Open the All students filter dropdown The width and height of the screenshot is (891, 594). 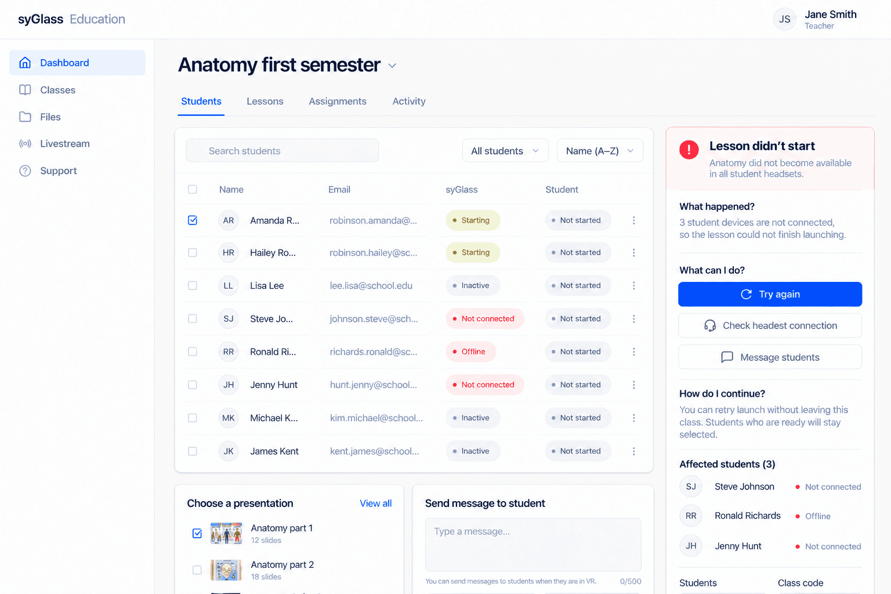pos(505,151)
